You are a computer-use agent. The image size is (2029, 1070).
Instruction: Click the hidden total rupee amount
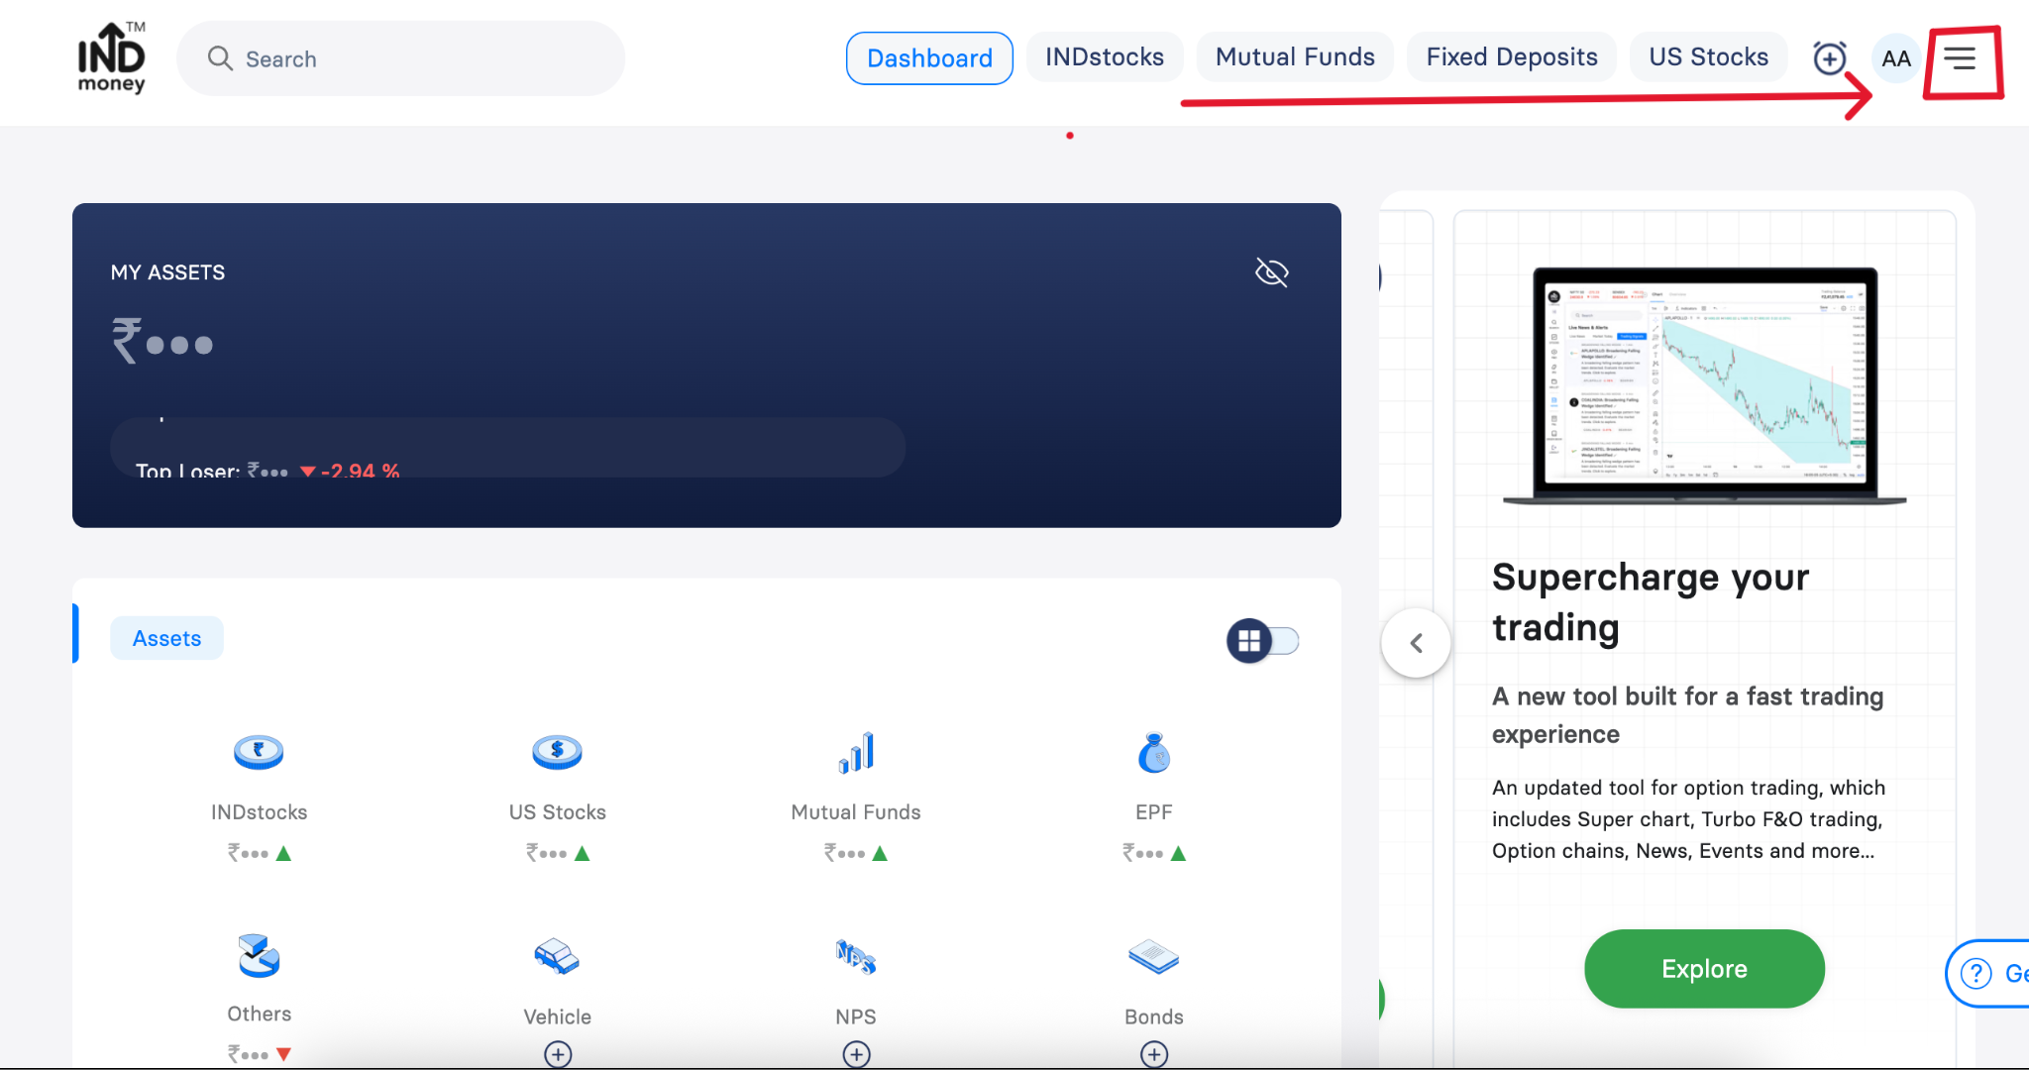point(161,341)
